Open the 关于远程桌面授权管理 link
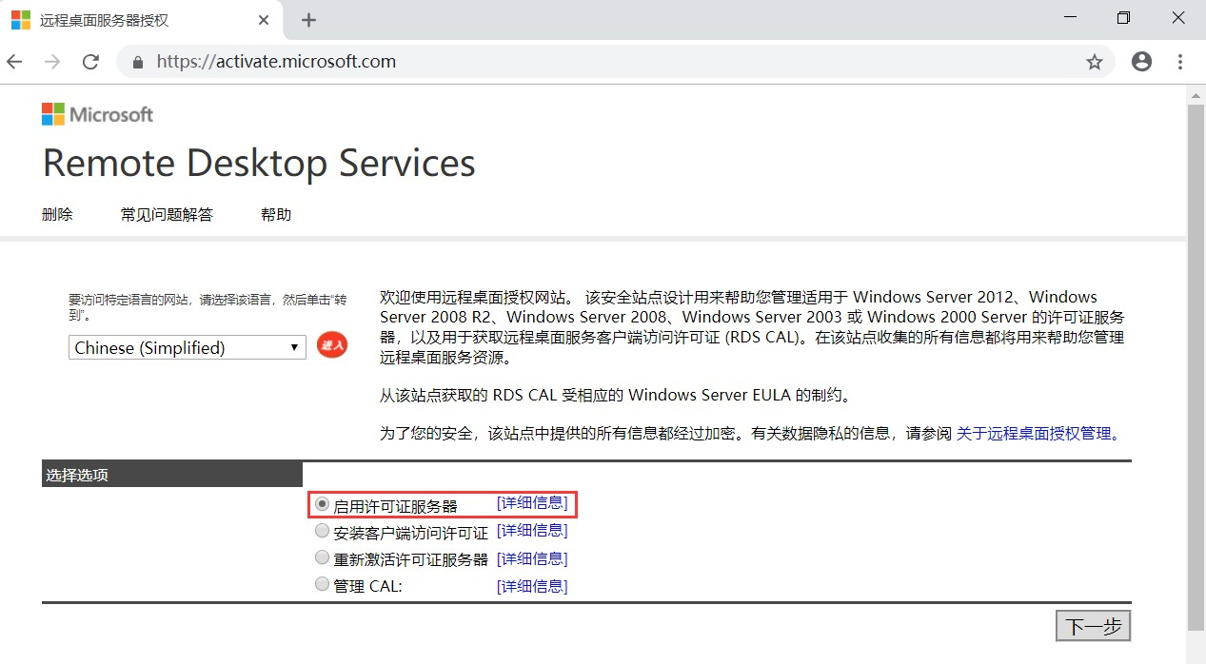 click(x=1034, y=433)
